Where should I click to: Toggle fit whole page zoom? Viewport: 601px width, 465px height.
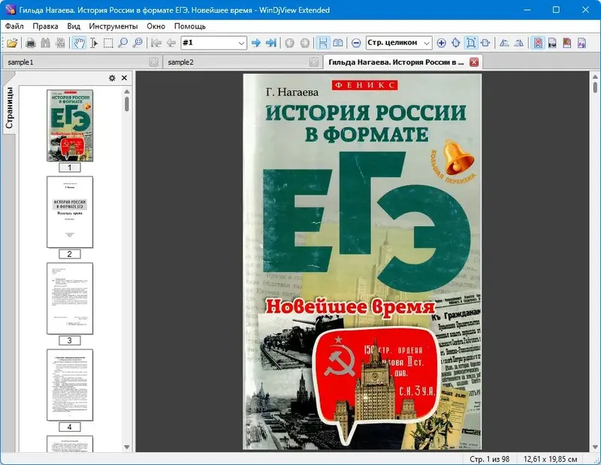(471, 43)
